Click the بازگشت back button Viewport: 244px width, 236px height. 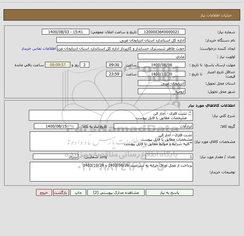pyautogui.click(x=61, y=192)
